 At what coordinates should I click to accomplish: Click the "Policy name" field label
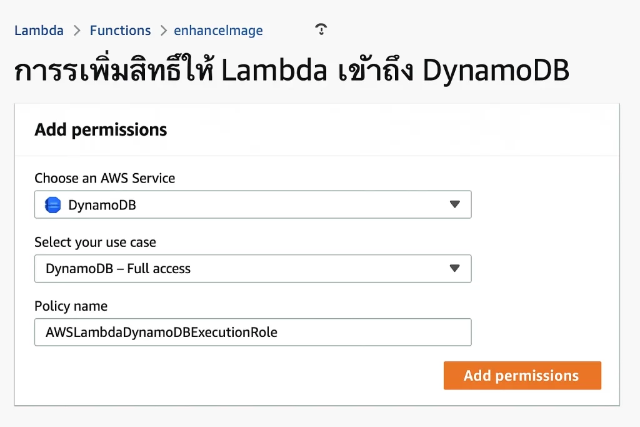71,306
